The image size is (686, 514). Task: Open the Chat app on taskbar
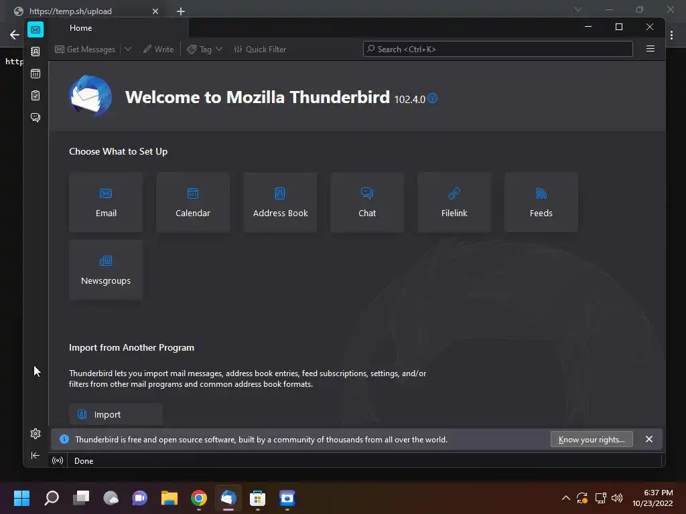[x=140, y=498]
